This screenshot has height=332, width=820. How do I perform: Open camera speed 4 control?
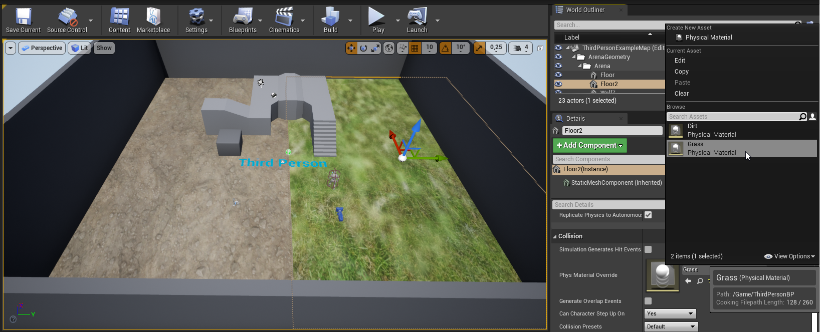[x=521, y=48]
